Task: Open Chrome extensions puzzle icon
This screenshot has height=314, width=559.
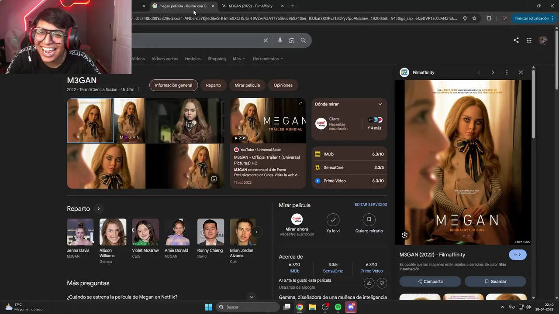Action: tap(489, 18)
